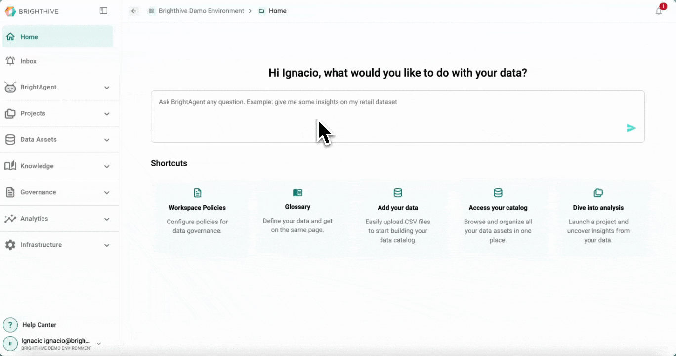Viewport: 676px width, 356px height.
Task: Click the Analytics label in sidebar
Action: [34, 218]
